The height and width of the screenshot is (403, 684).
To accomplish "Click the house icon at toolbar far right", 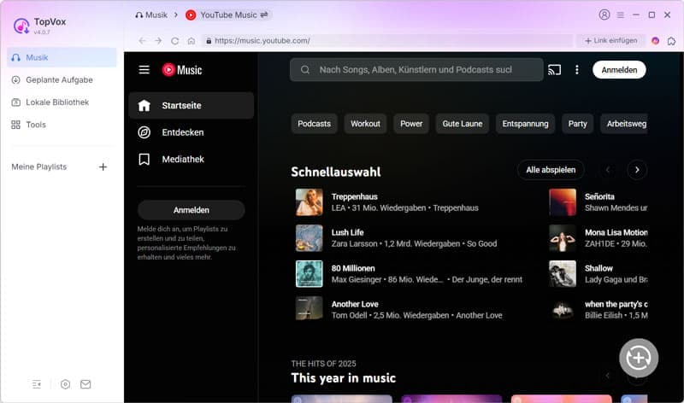I will pos(671,41).
